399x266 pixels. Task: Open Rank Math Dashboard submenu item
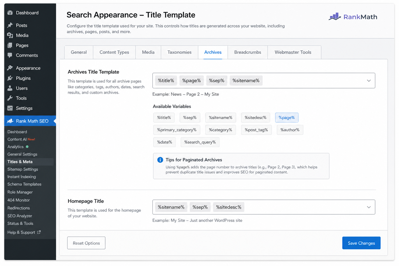(x=17, y=132)
